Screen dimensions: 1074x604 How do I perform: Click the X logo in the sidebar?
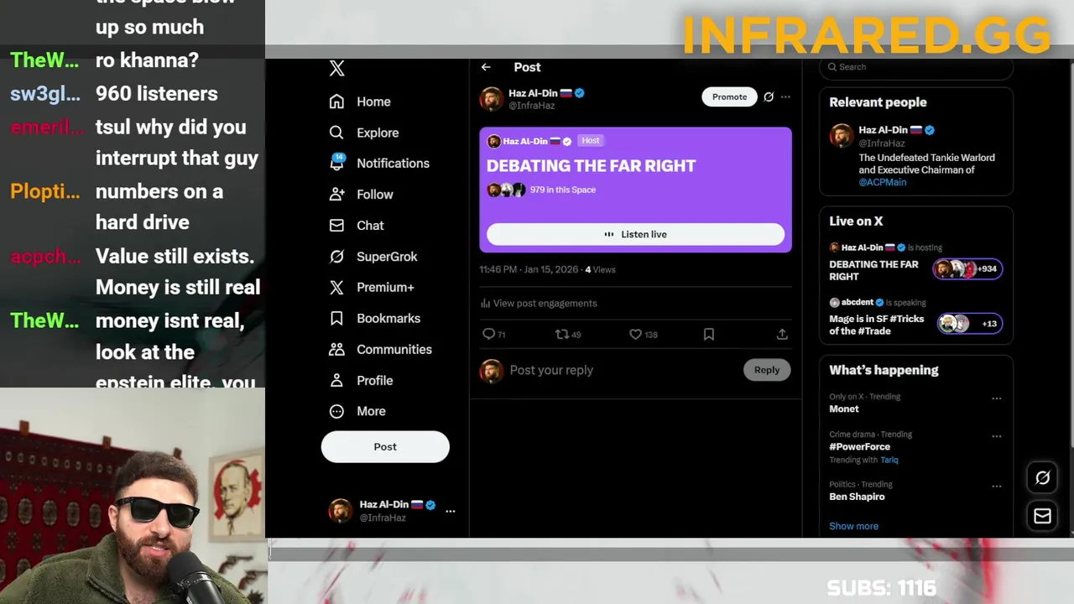point(336,69)
